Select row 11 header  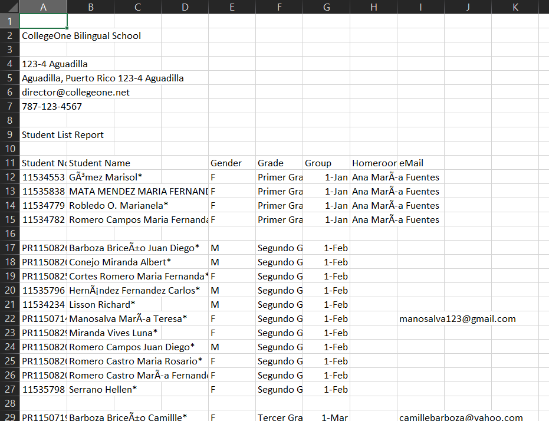[x=9, y=163]
